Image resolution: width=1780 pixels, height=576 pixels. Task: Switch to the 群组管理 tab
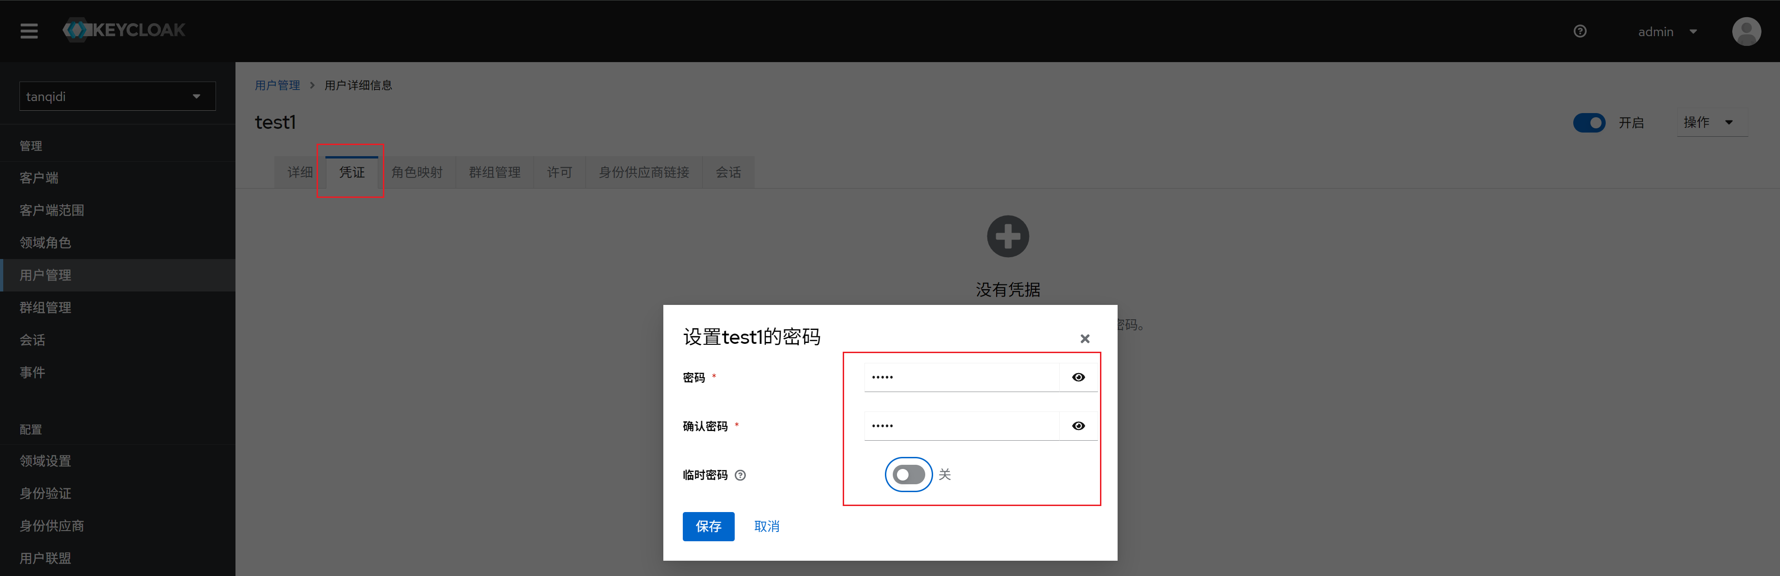pyautogui.click(x=494, y=172)
